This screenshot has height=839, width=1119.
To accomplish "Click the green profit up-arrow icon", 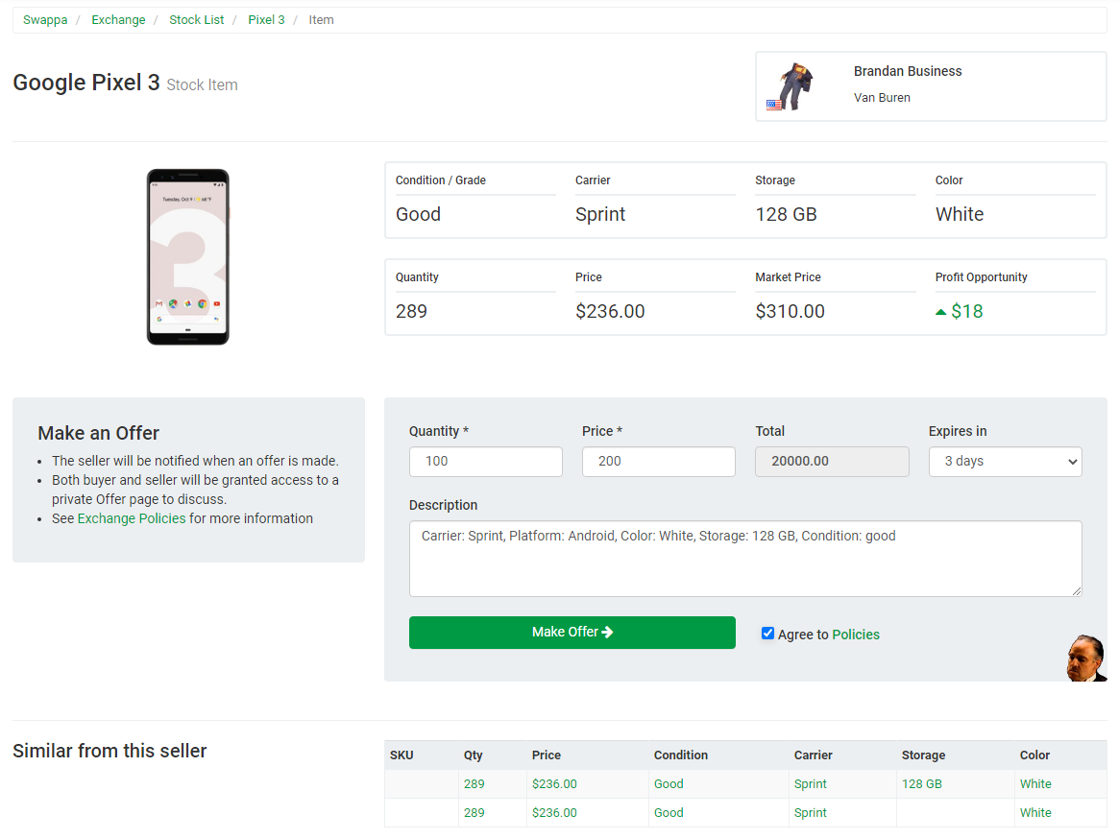I will pyautogui.click(x=940, y=312).
